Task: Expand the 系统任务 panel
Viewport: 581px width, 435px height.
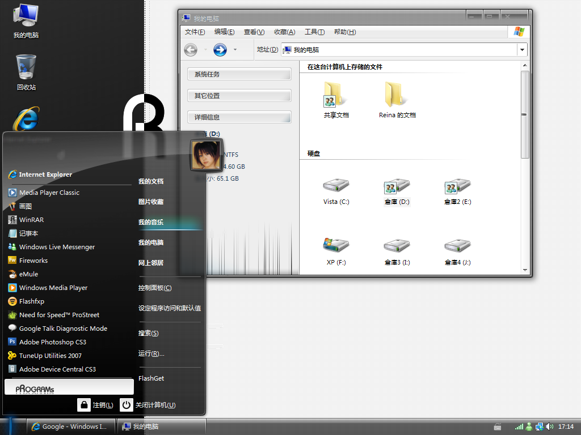Action: pyautogui.click(x=239, y=74)
